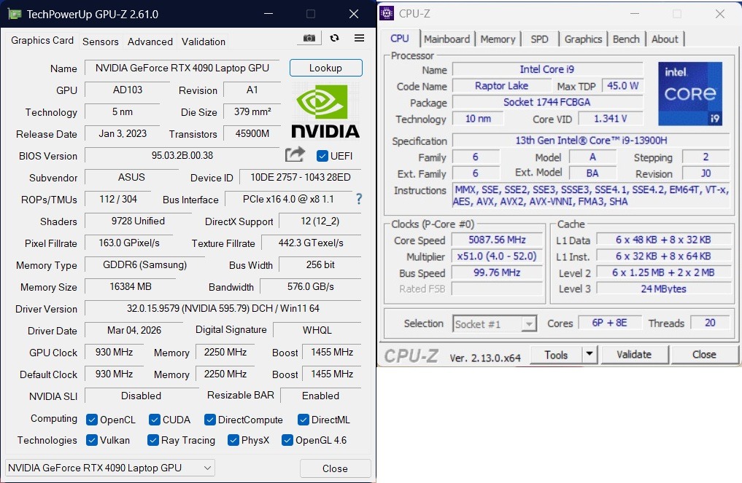
Task: Click the Intel Core i9 logo
Action: pyautogui.click(x=690, y=93)
